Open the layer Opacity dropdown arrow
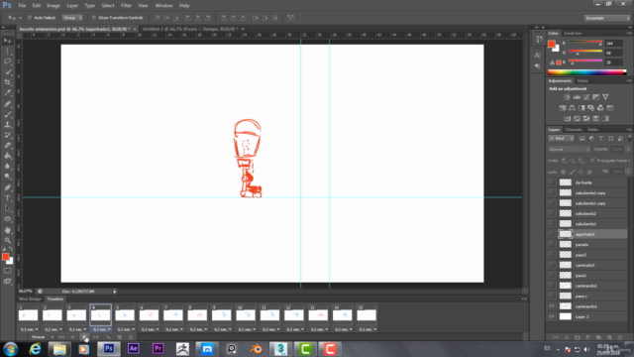The width and height of the screenshot is (634, 357). point(628,150)
